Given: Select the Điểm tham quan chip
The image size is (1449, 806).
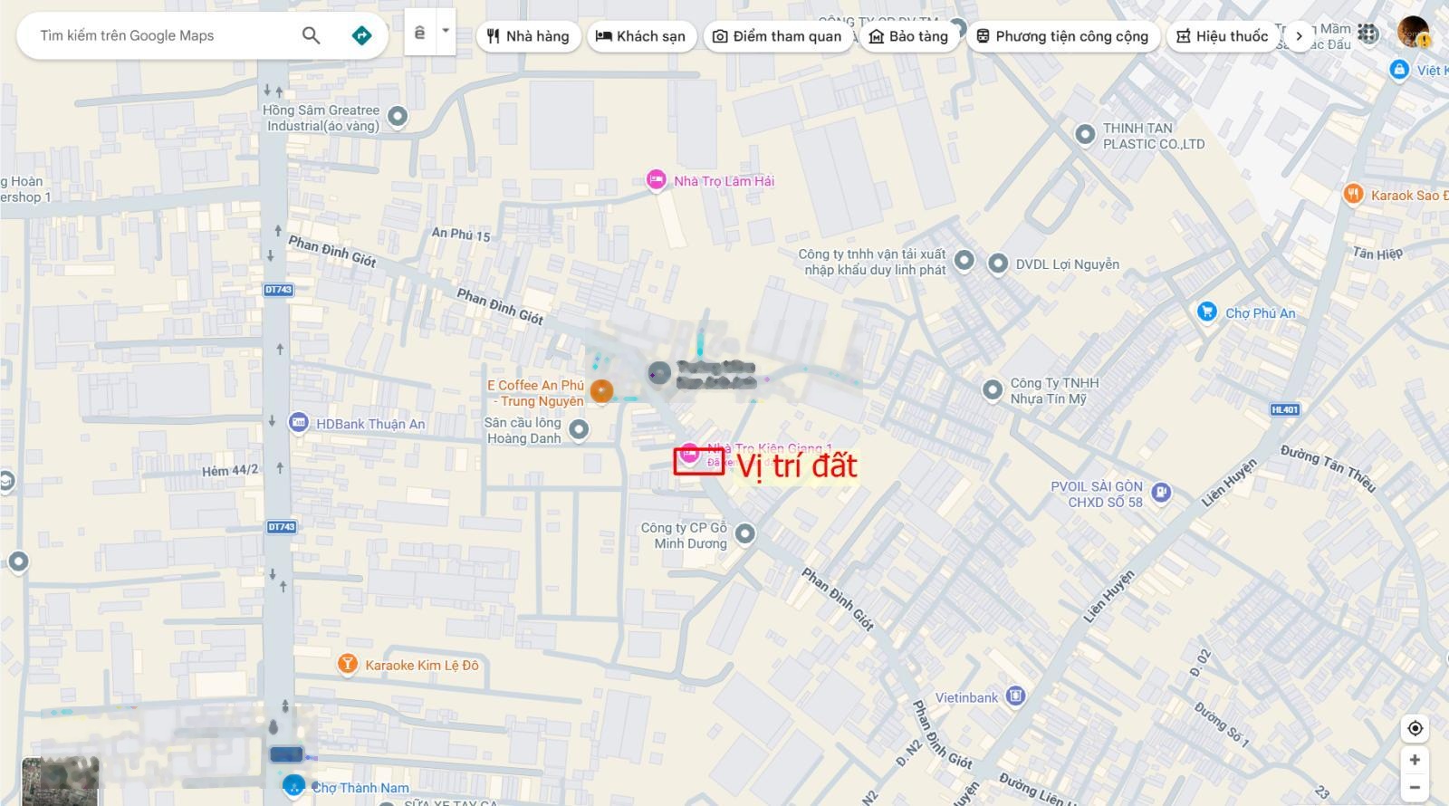Looking at the screenshot, I should coord(777,36).
